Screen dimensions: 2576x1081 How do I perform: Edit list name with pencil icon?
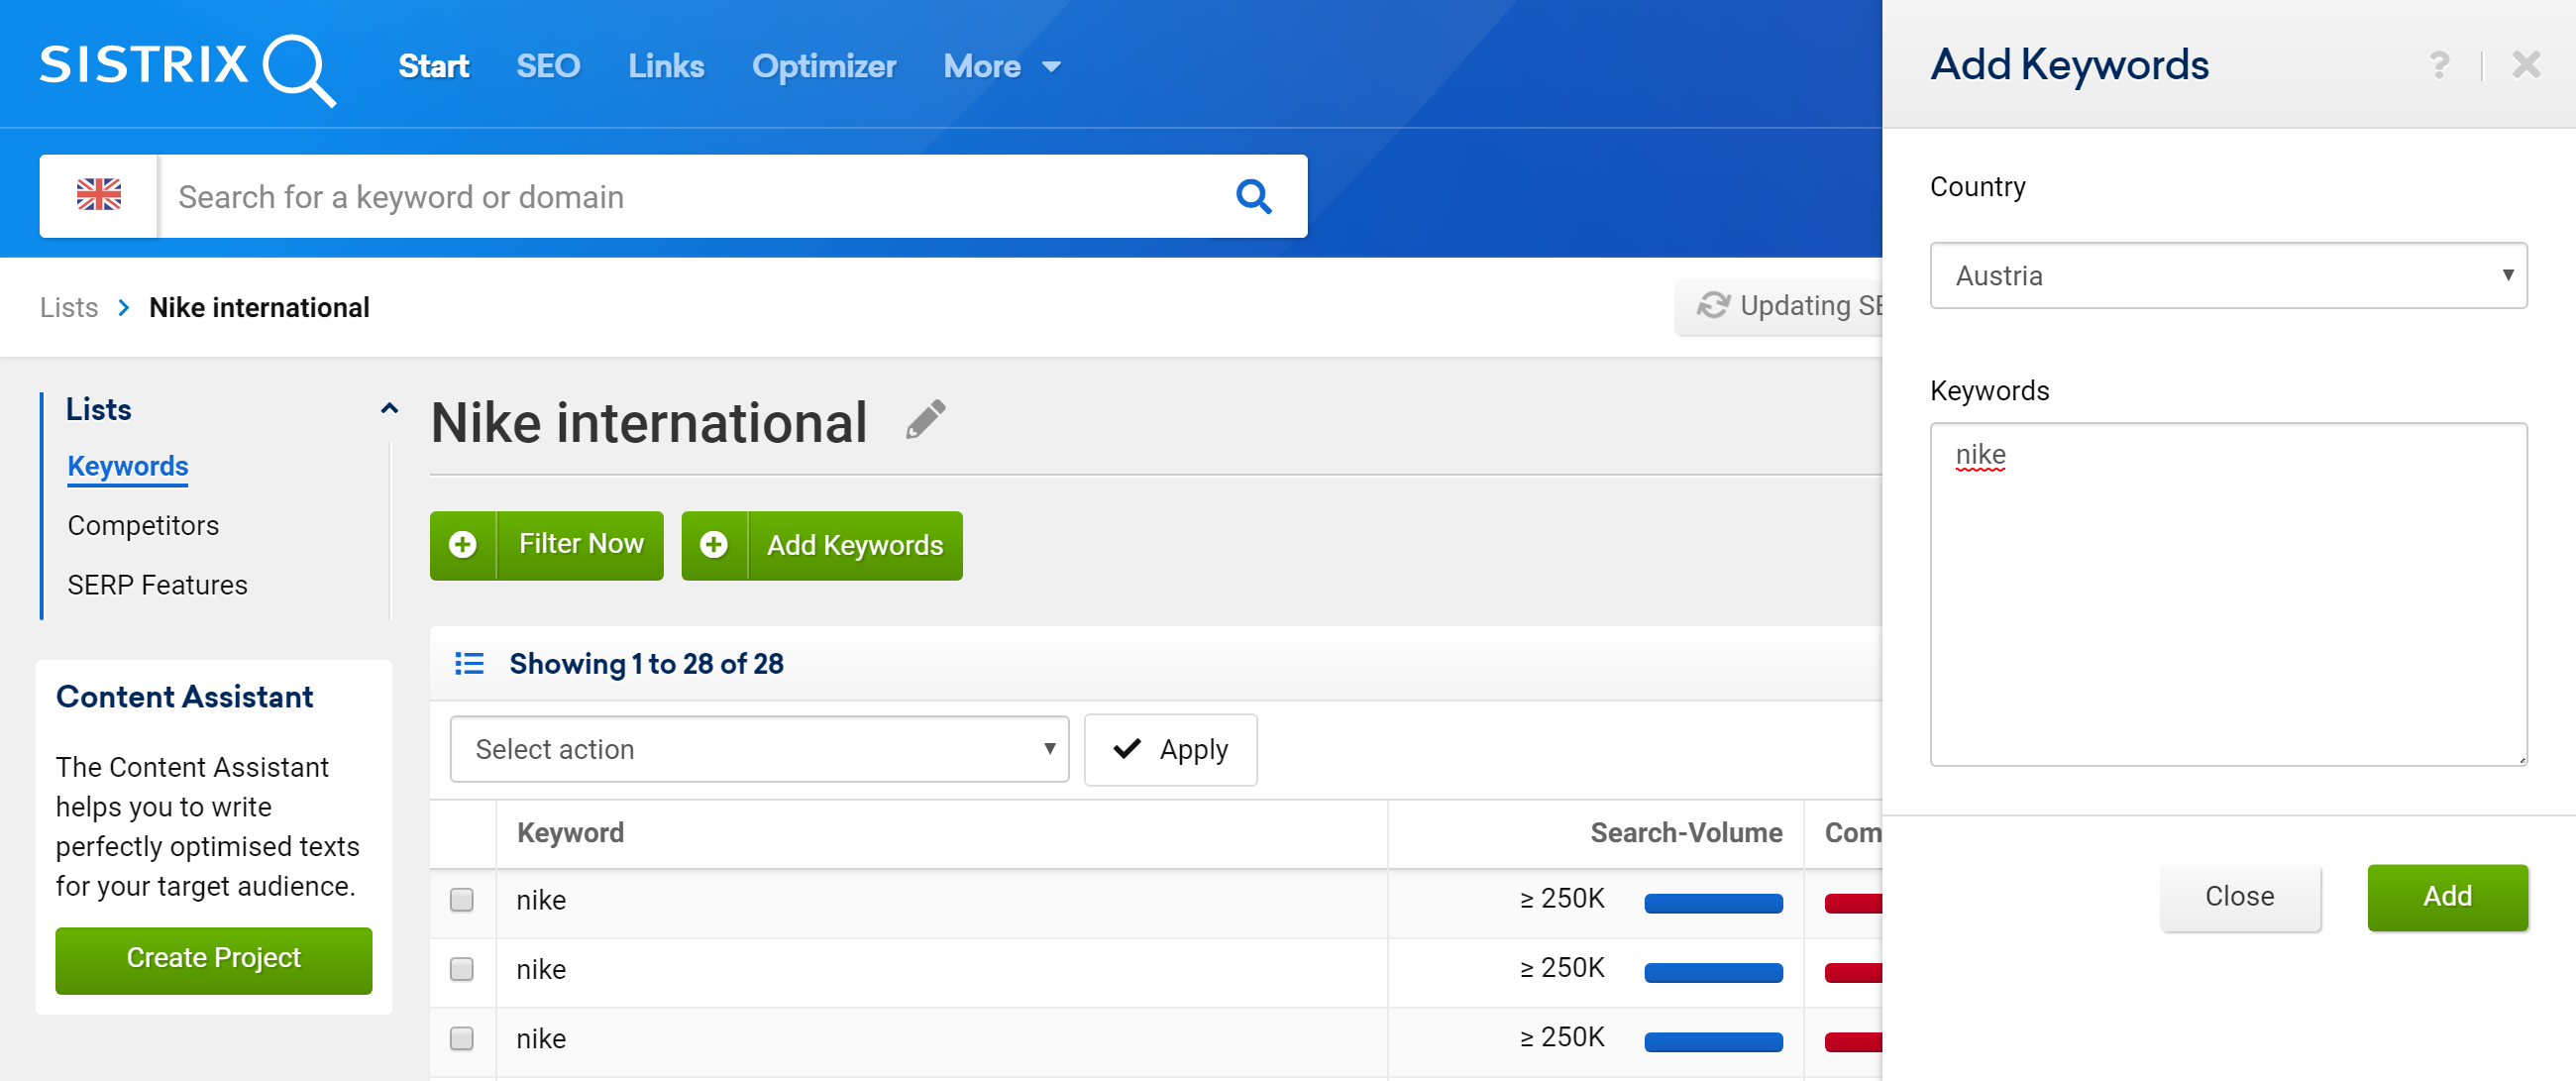(925, 420)
